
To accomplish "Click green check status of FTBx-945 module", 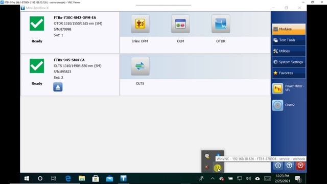I will [37, 66].
